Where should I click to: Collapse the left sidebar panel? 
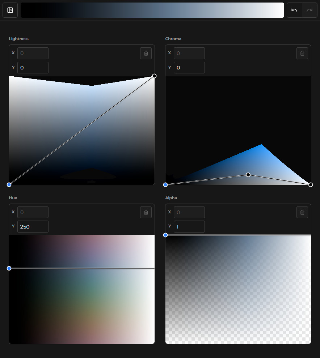[x=10, y=10]
